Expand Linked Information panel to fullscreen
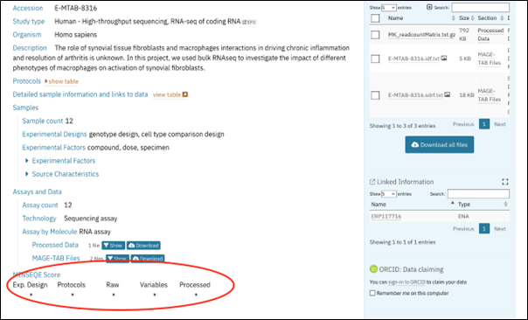Viewport: 528px width, 320px height. point(504,182)
